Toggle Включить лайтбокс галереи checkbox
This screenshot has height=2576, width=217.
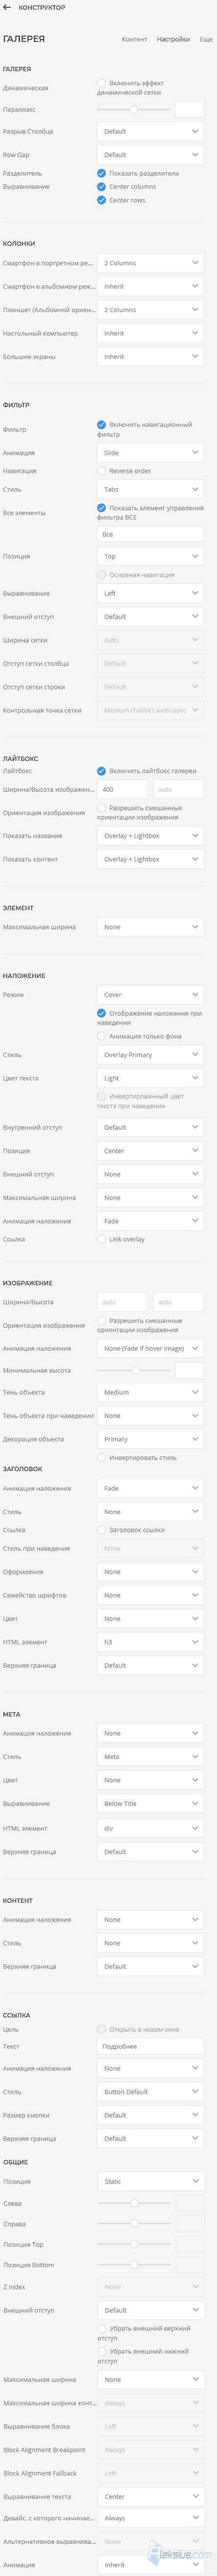point(102,771)
